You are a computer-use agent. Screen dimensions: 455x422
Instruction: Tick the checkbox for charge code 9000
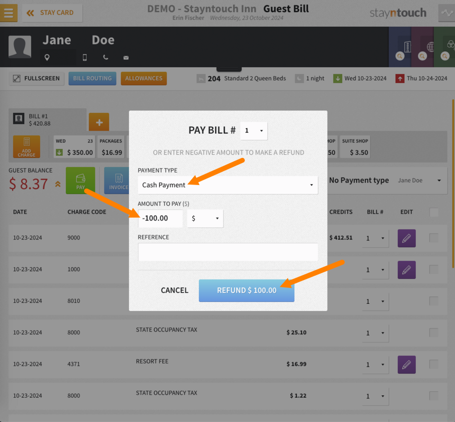[x=434, y=238]
